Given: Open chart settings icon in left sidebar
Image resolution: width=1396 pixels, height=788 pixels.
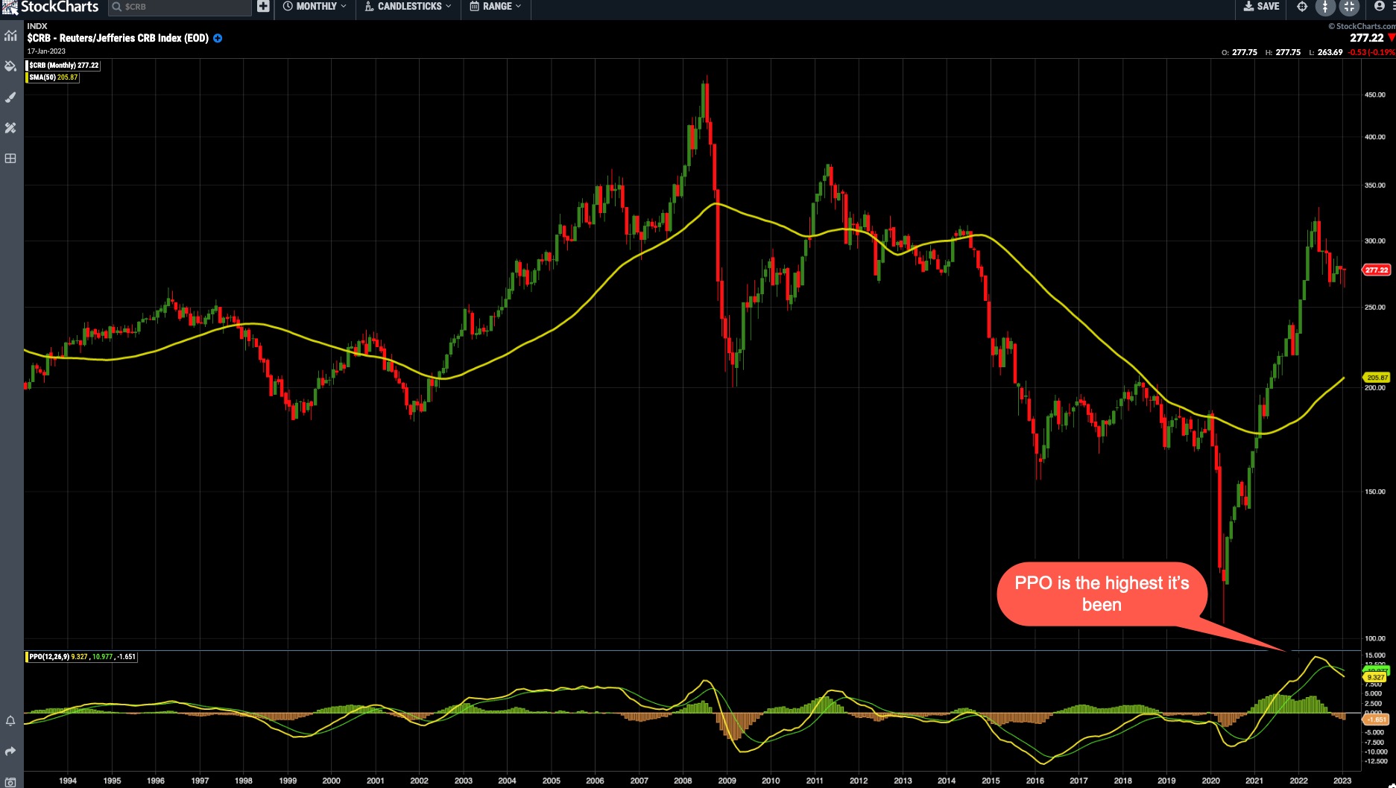Looking at the screenshot, I should (10, 35).
